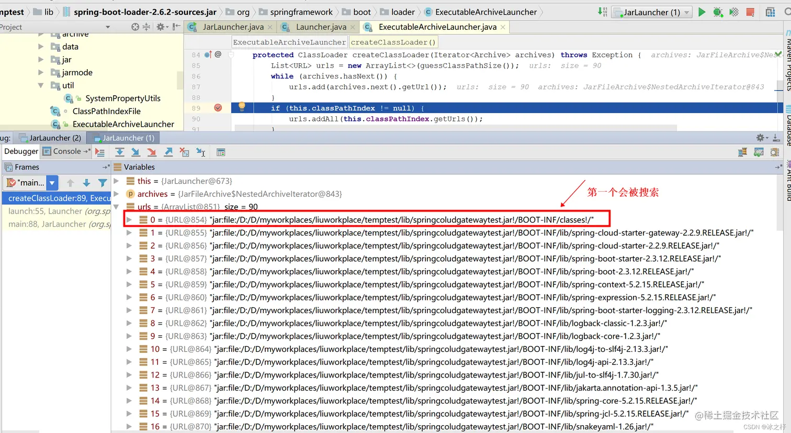Click the override marker icon on line 84
This screenshot has height=433, width=791.
208,54
